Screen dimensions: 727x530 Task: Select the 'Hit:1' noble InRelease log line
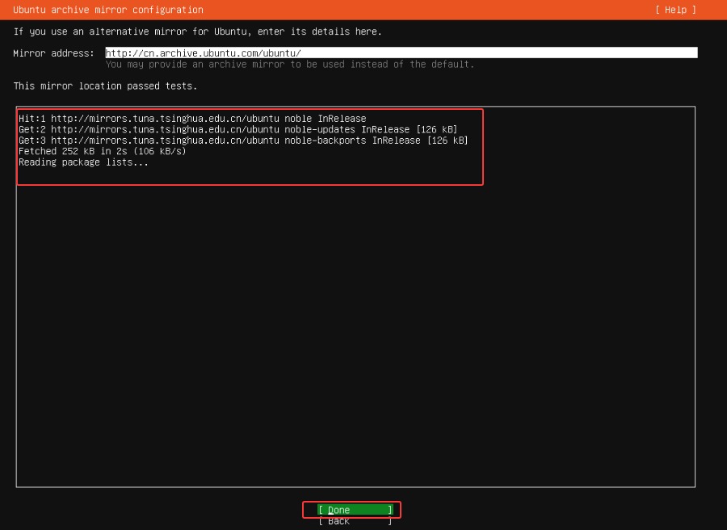[192, 119]
